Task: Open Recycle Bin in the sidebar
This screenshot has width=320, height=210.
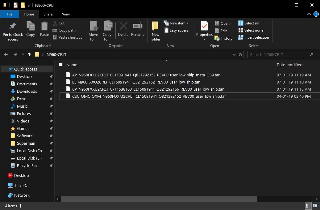Action: point(27,166)
